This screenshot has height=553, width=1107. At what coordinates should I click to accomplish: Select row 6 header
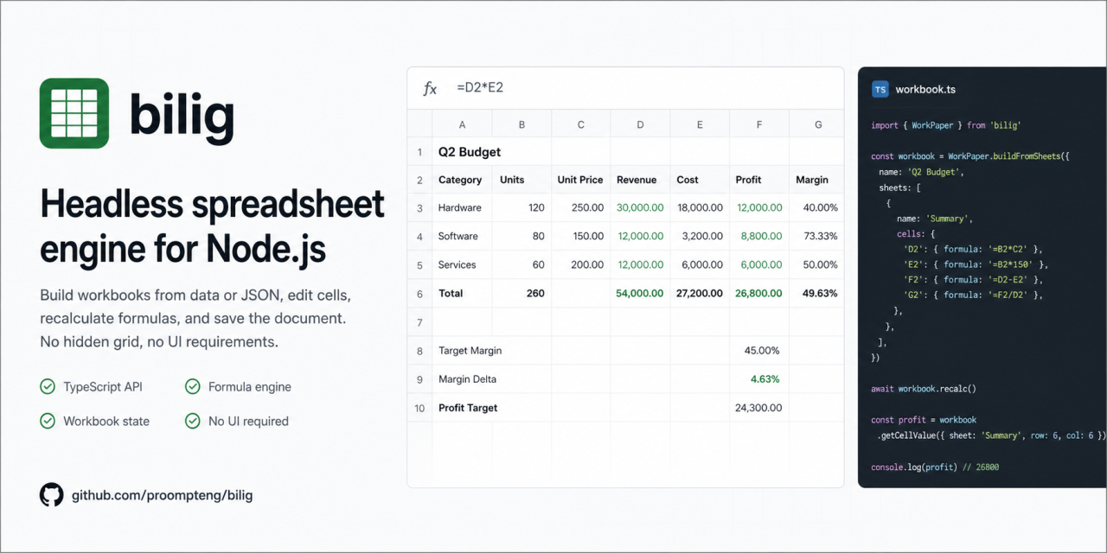pos(419,294)
